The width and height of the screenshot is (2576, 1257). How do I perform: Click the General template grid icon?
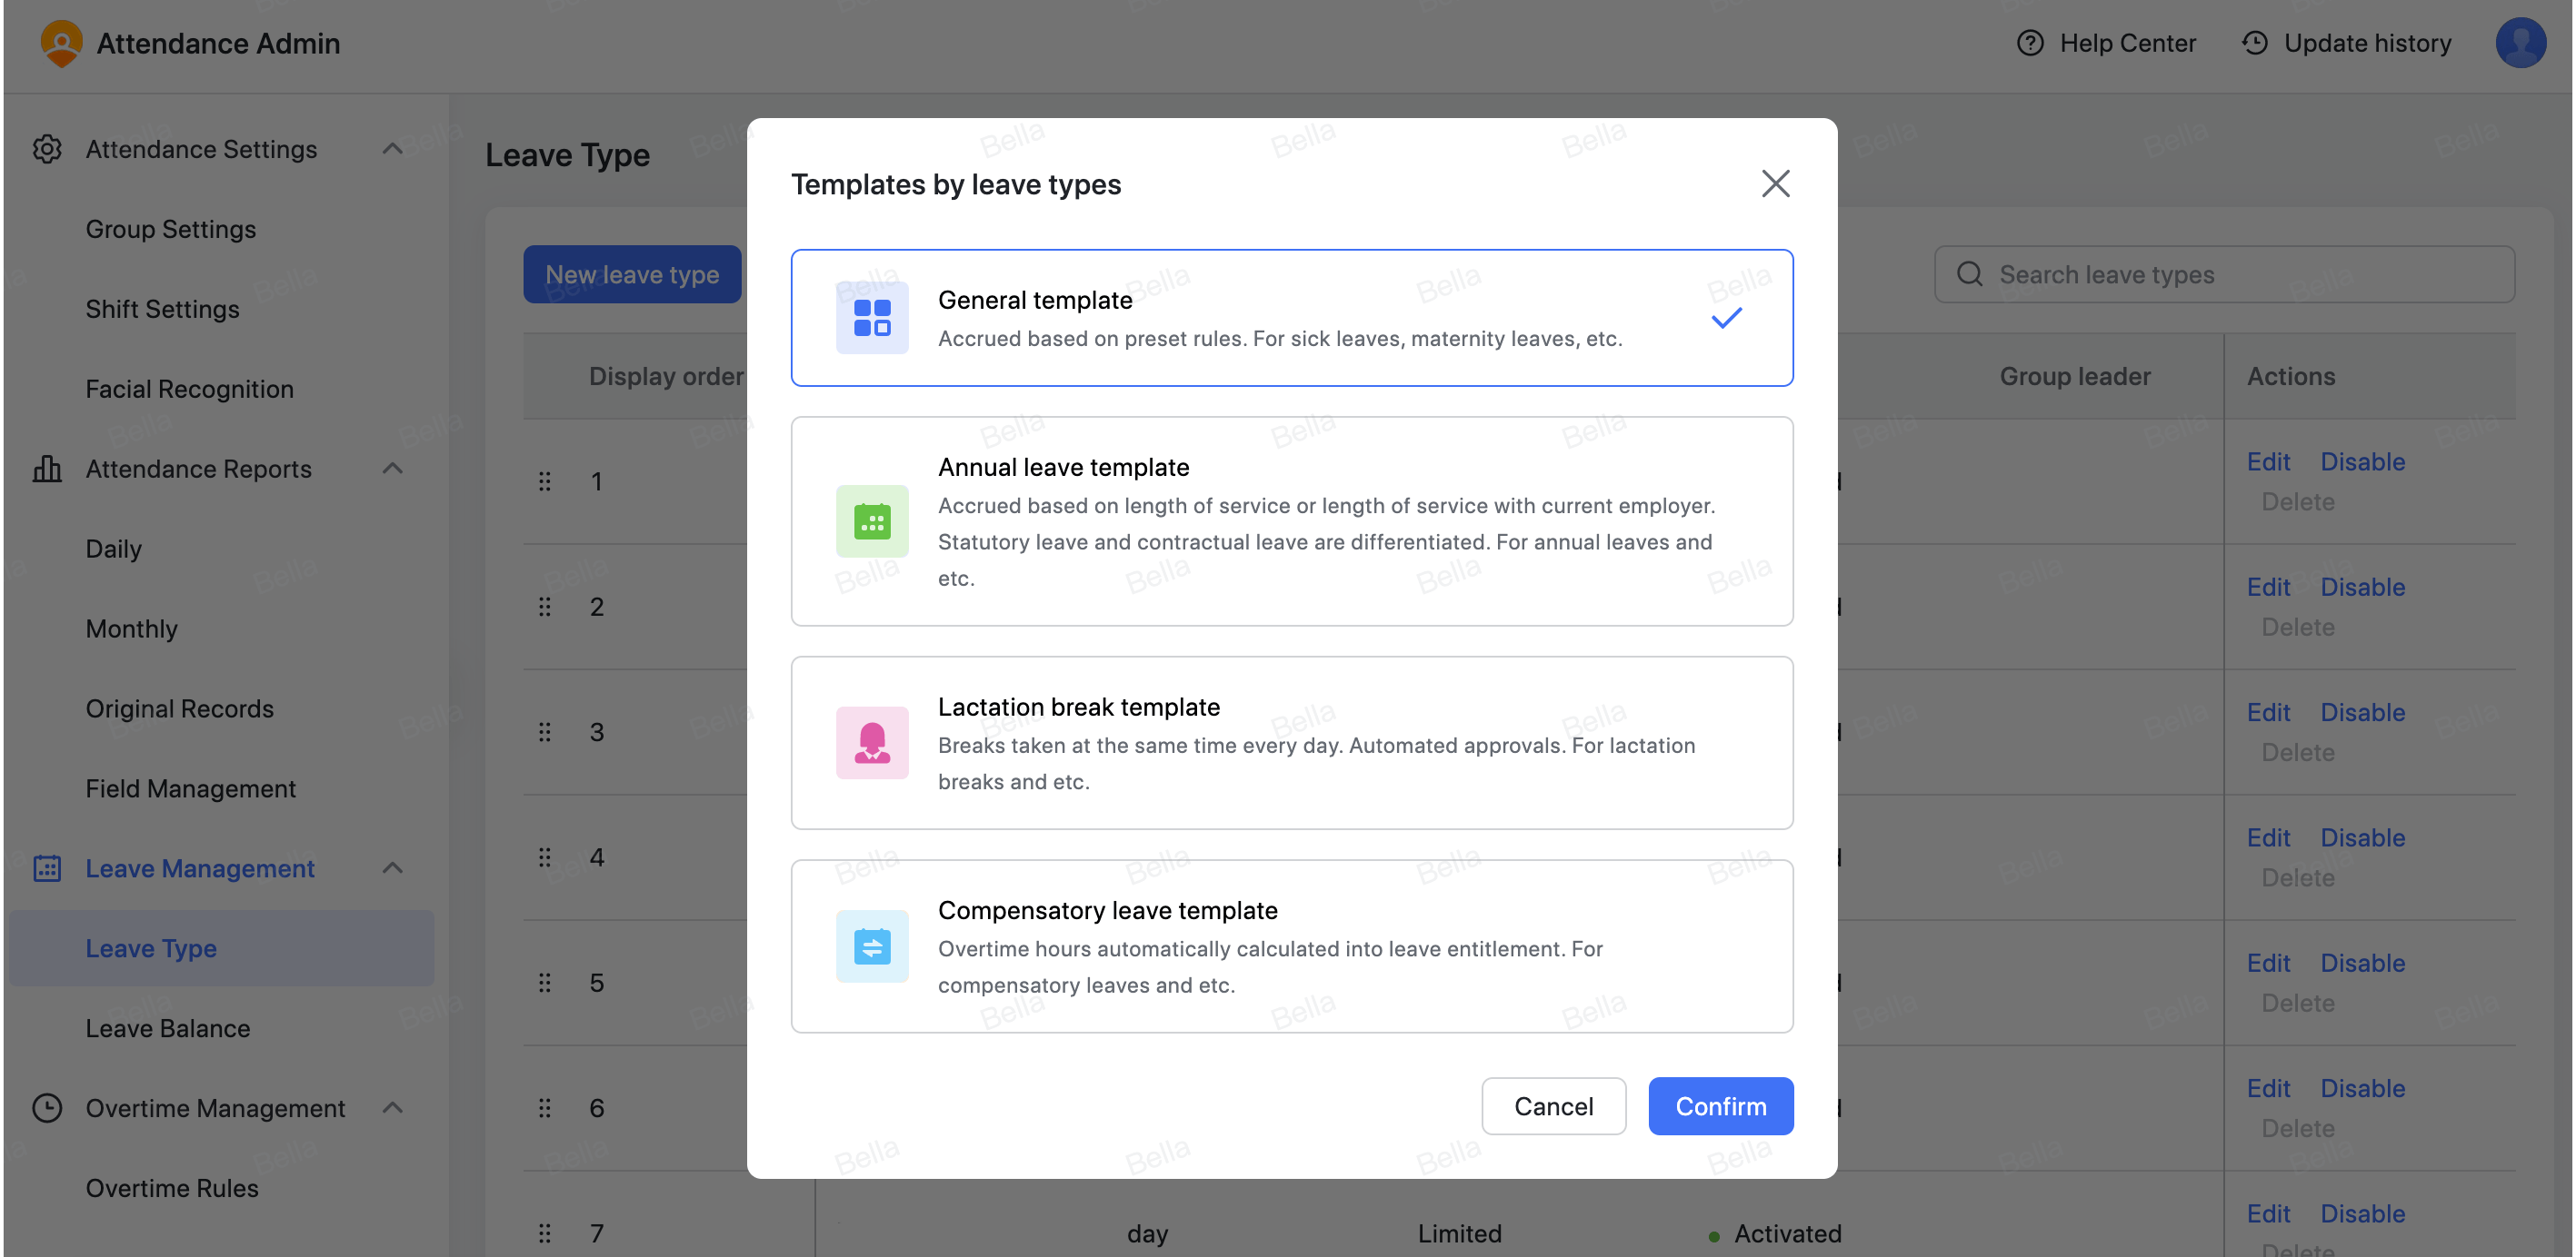coord(871,317)
